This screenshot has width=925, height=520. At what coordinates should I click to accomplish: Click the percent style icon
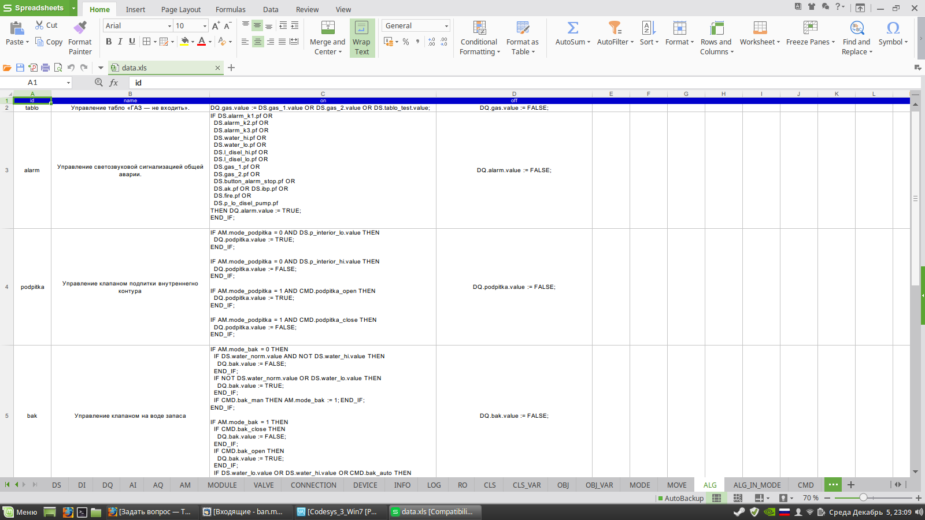(x=406, y=42)
